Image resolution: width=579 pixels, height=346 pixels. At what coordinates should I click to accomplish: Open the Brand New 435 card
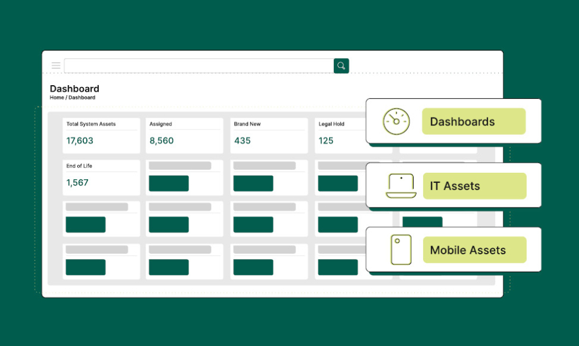[269, 135]
